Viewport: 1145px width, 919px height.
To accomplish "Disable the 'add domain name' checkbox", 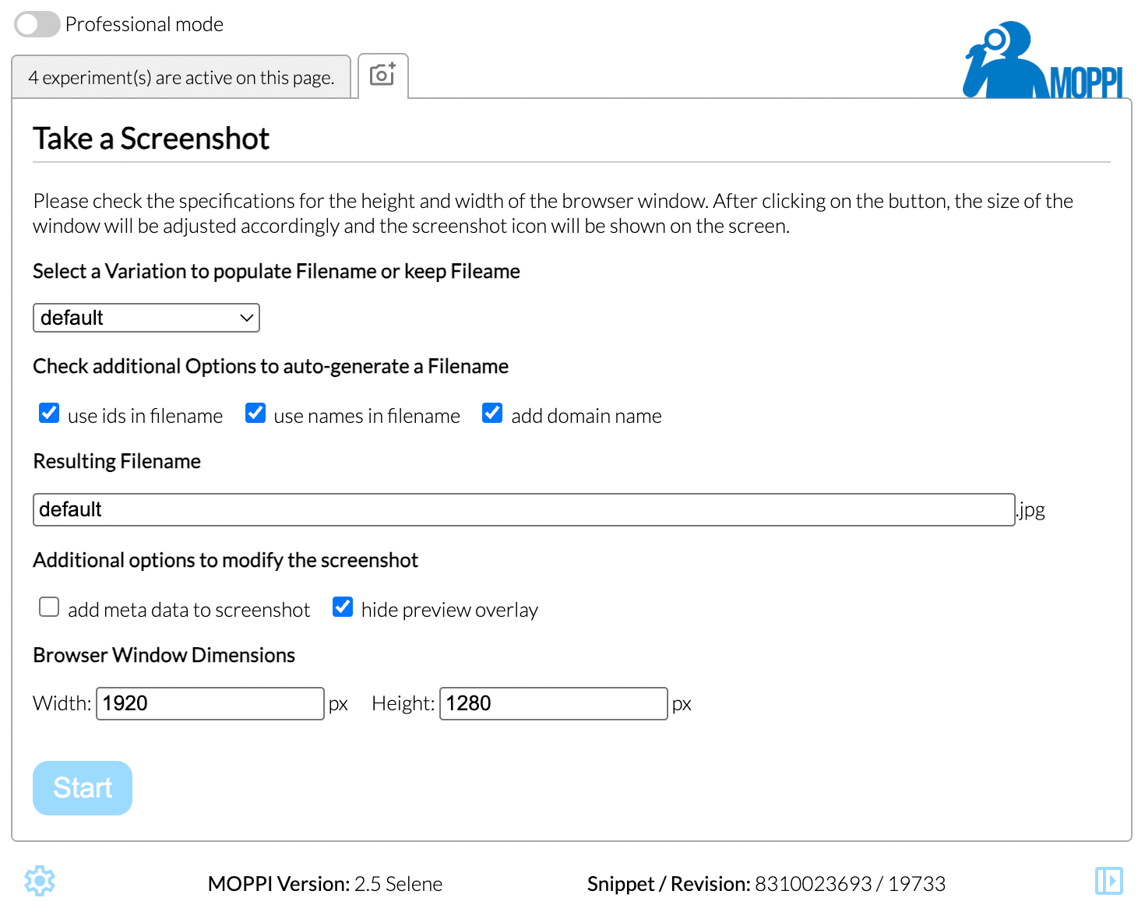I will (x=492, y=413).
